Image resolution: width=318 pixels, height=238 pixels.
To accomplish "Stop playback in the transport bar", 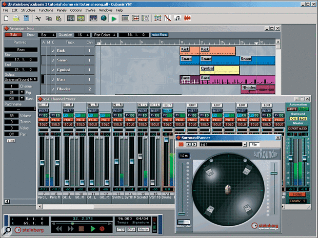I will (x=82, y=229).
